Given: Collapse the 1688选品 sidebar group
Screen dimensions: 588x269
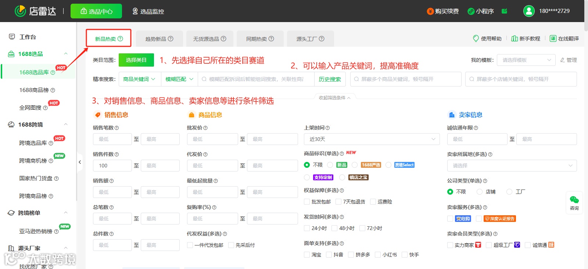Looking at the screenshot, I should coord(66,54).
